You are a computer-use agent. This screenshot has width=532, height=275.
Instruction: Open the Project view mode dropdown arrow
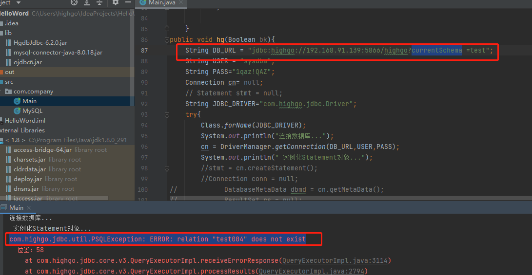click(19, 3)
